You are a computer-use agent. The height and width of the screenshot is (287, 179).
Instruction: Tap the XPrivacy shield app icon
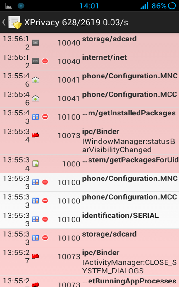pos(15,22)
